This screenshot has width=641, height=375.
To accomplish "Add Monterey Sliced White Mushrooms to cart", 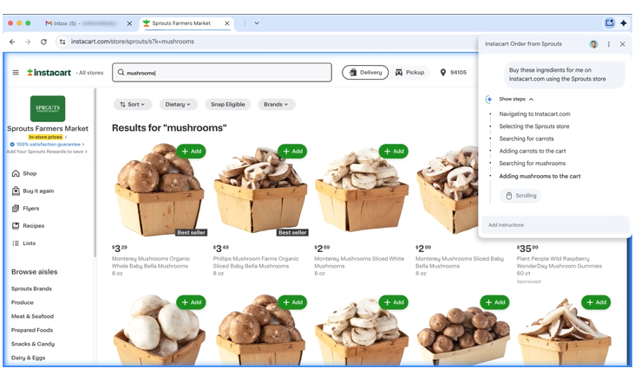I will (394, 152).
